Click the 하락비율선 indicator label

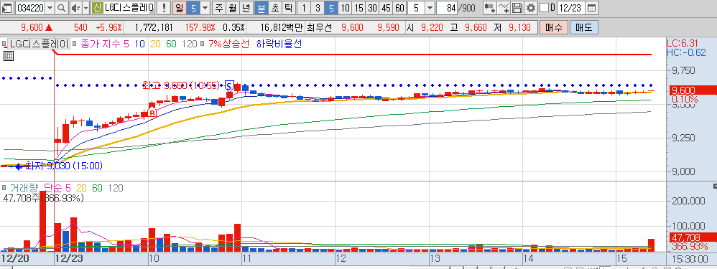click(x=279, y=44)
